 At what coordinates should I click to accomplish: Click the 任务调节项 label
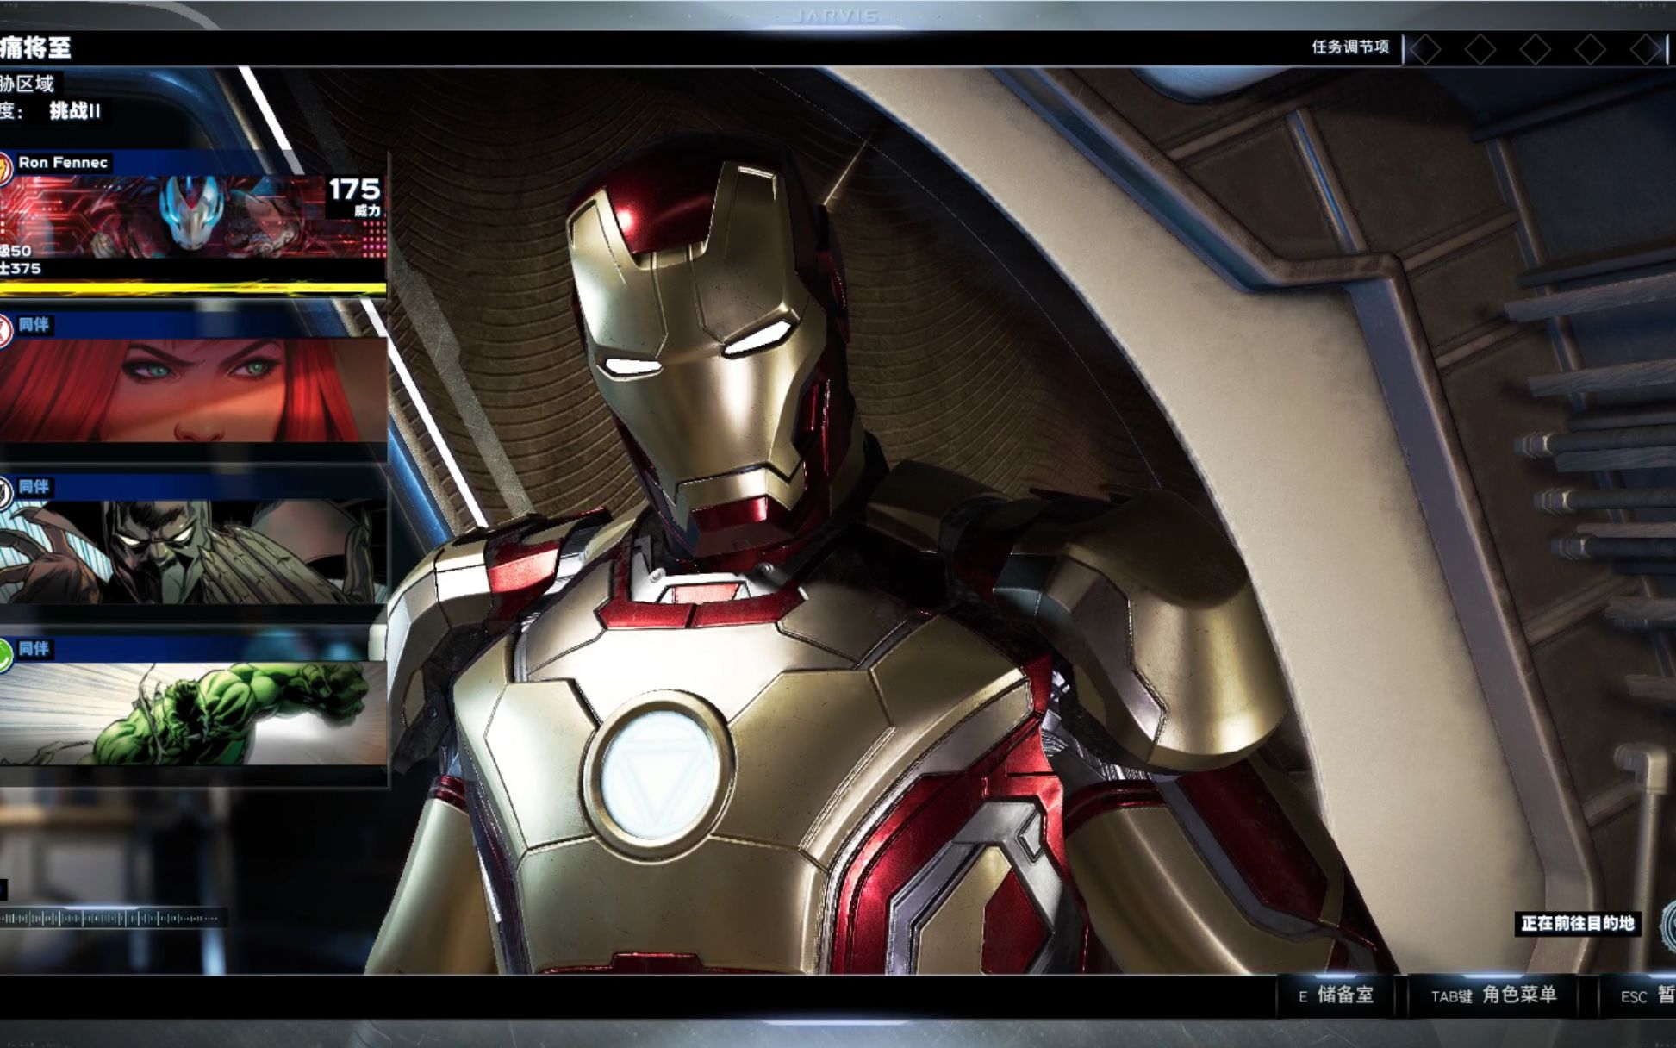(x=1350, y=47)
